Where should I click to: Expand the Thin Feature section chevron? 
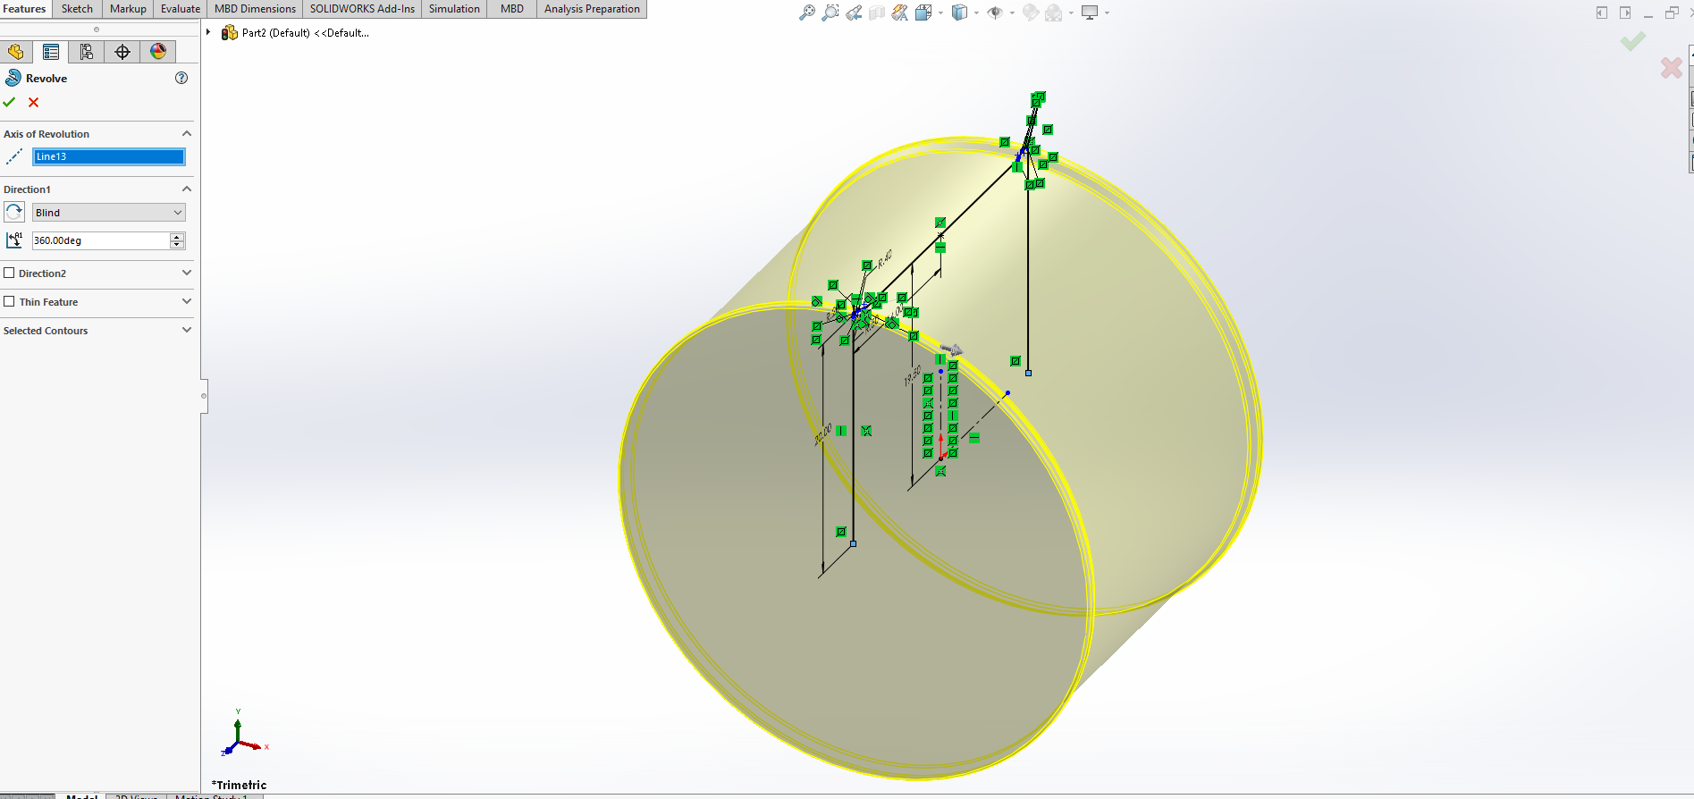187,301
